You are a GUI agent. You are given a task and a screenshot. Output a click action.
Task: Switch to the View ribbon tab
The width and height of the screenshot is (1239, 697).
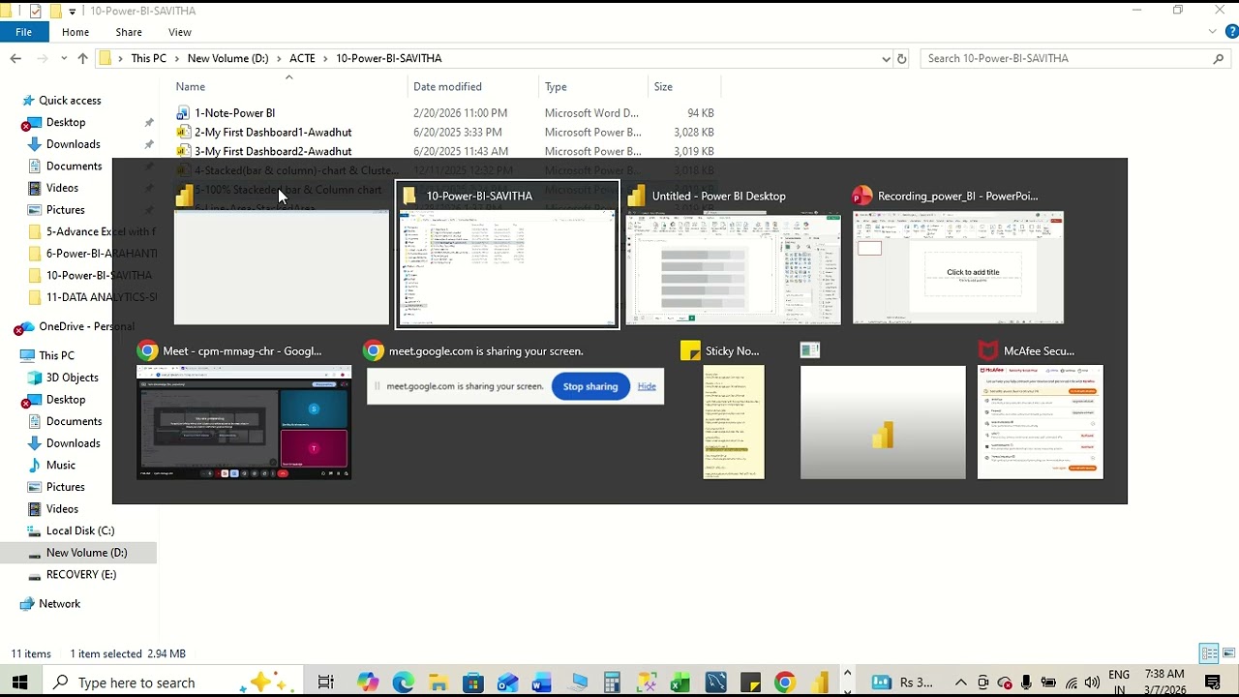pyautogui.click(x=180, y=32)
